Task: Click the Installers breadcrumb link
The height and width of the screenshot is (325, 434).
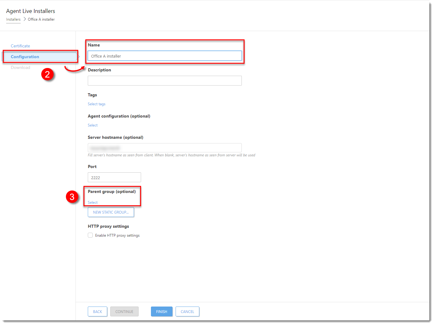Action: click(x=13, y=19)
